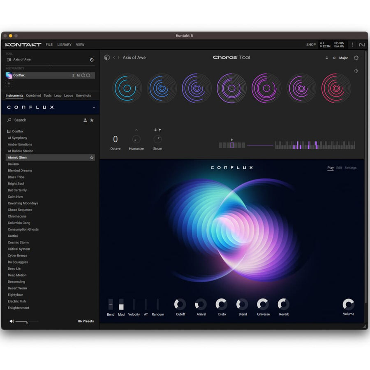Click the Strum knob
The width and height of the screenshot is (370, 370).
157,139
